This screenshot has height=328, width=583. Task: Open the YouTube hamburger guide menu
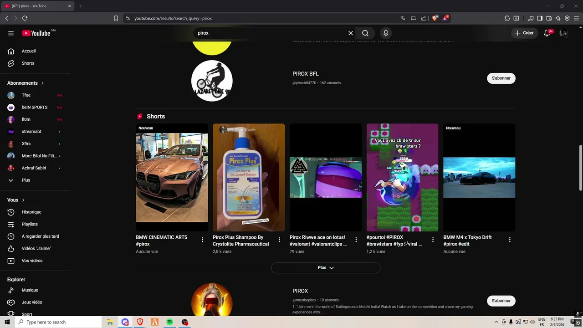click(x=11, y=33)
